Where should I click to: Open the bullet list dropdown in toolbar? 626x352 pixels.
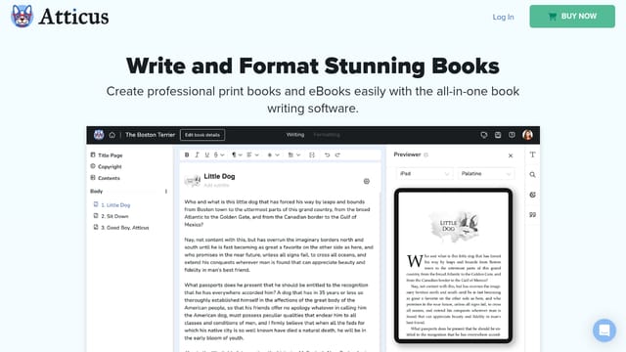click(274, 154)
